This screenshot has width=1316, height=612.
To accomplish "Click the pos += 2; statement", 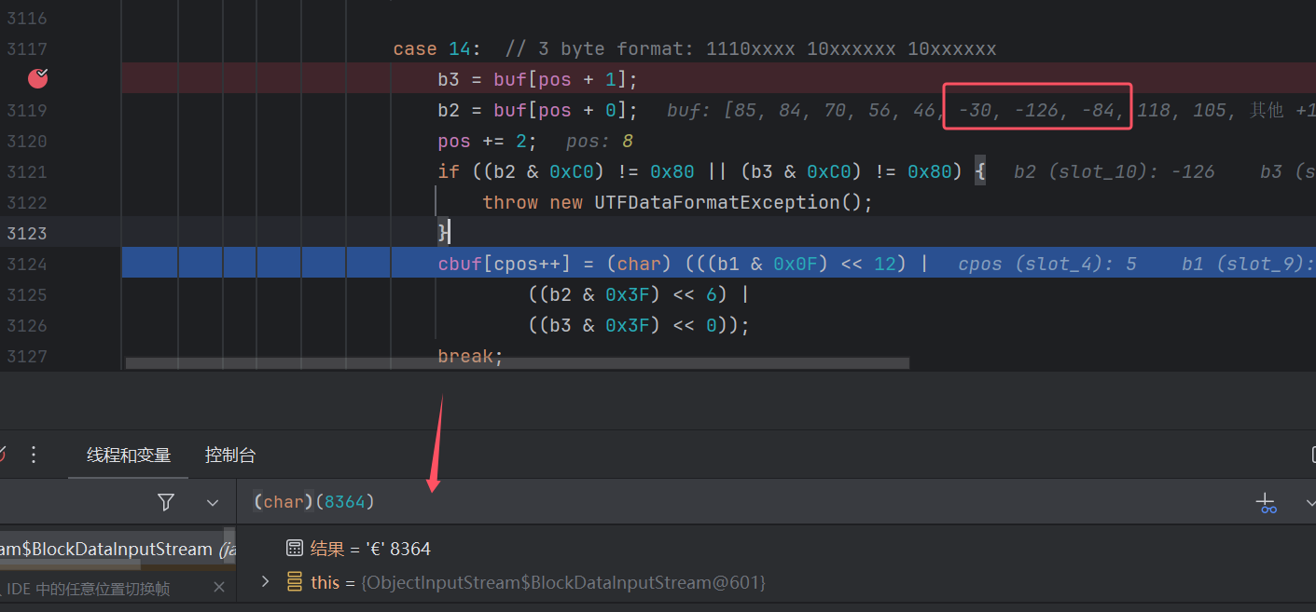I will [x=488, y=142].
